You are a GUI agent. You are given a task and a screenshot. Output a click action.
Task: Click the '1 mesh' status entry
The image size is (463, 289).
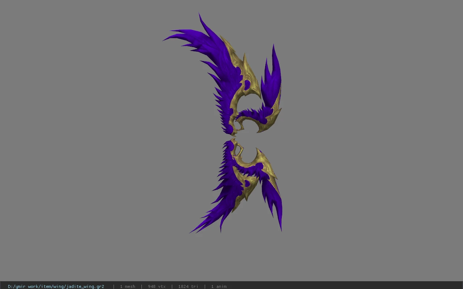[x=127, y=286]
